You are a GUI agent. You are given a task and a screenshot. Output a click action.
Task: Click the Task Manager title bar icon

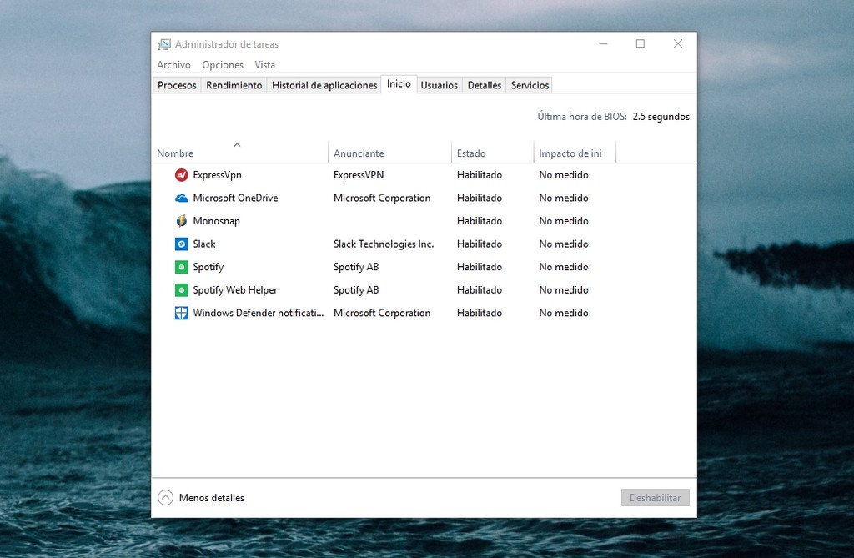(x=164, y=44)
